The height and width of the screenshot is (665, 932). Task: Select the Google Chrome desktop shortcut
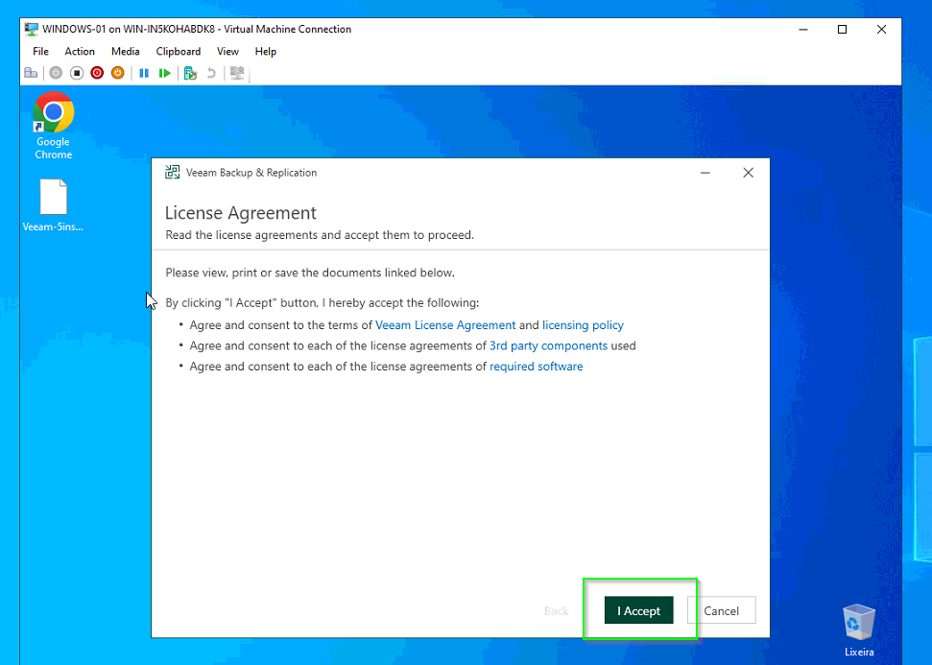pyautogui.click(x=53, y=126)
